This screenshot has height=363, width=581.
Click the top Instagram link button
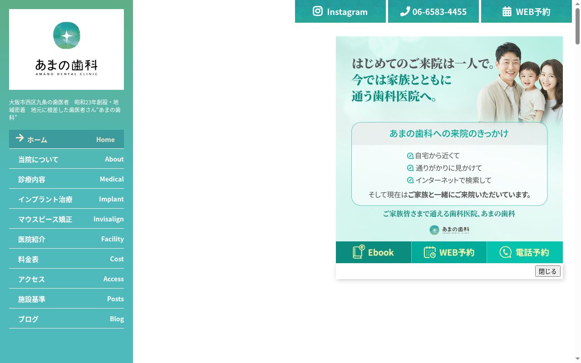point(340,11)
